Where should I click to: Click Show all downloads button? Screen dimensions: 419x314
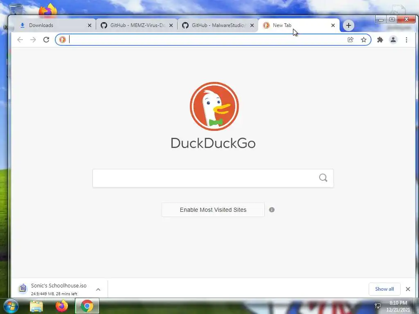click(384, 289)
